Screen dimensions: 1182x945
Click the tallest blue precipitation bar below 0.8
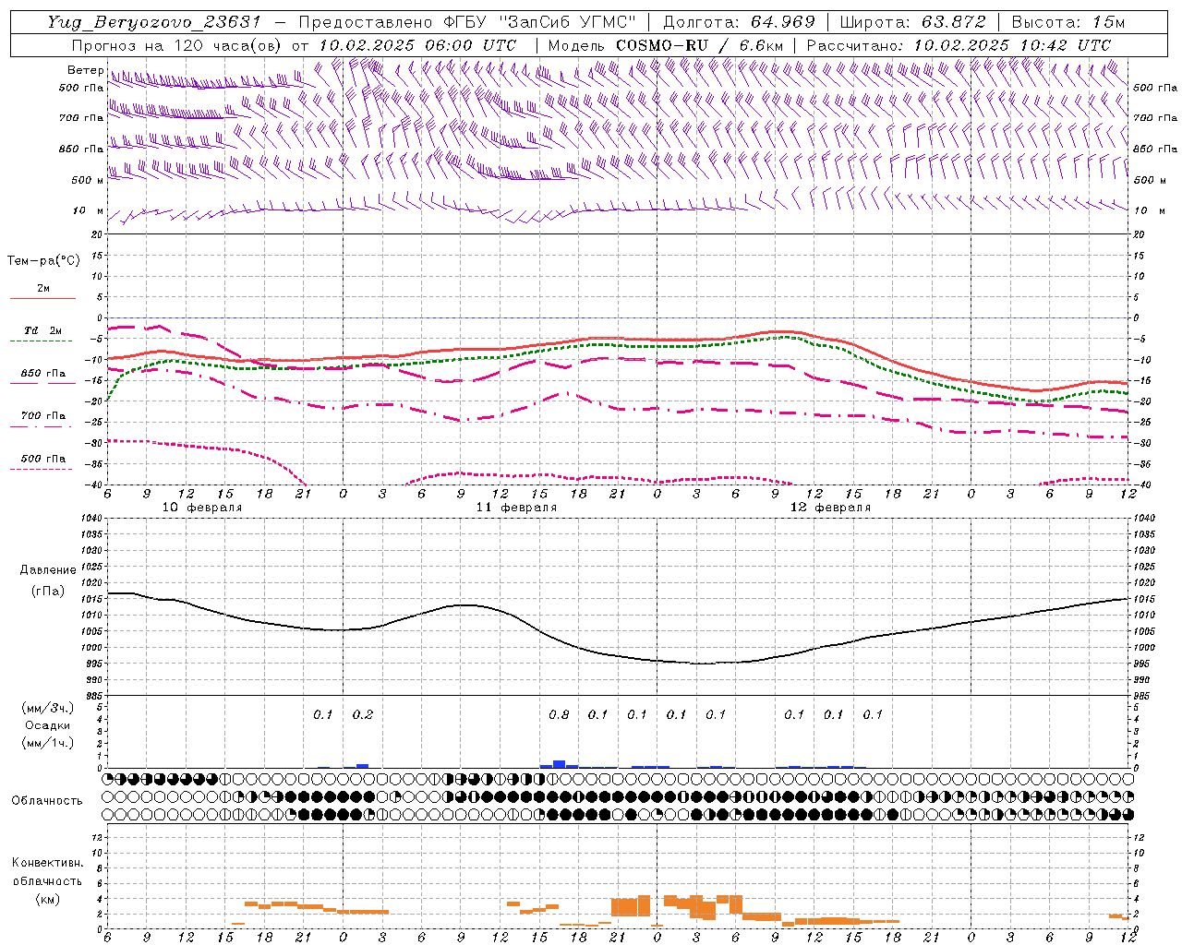559,764
